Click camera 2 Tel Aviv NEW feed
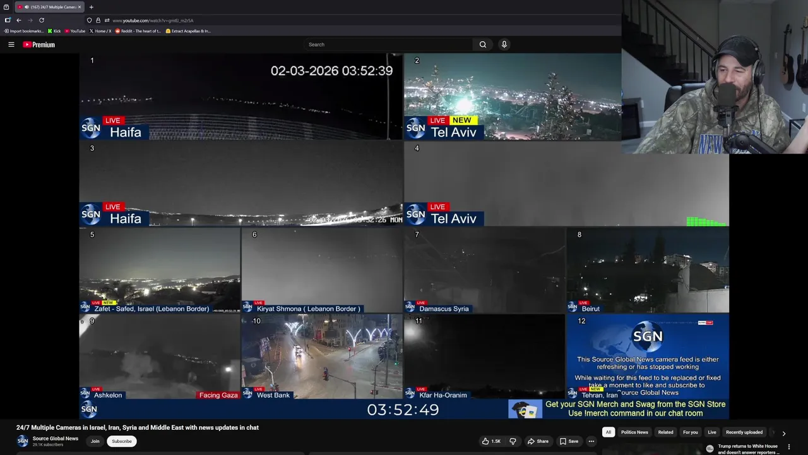Screen dimensions: 808x455 click(x=513, y=97)
